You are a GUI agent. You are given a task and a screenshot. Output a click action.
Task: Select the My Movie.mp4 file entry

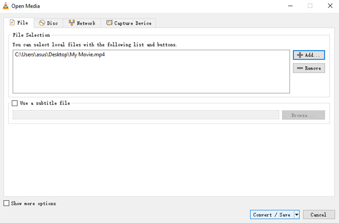click(59, 55)
